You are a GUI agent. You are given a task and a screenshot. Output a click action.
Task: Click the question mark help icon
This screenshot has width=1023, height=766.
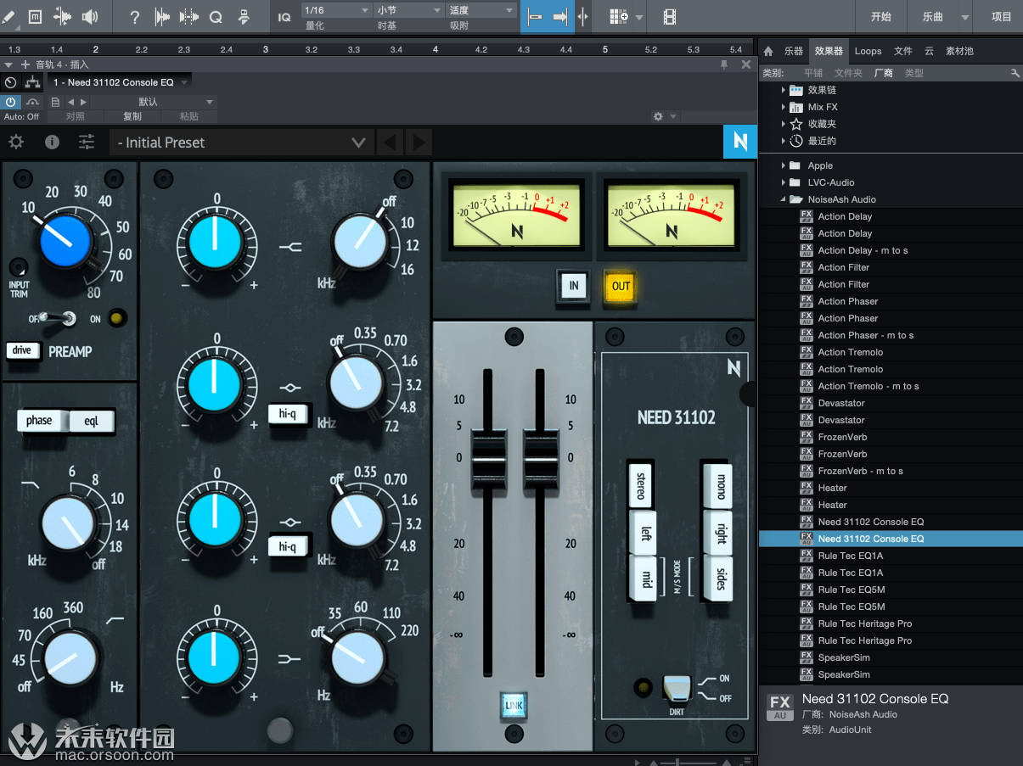[x=135, y=17]
